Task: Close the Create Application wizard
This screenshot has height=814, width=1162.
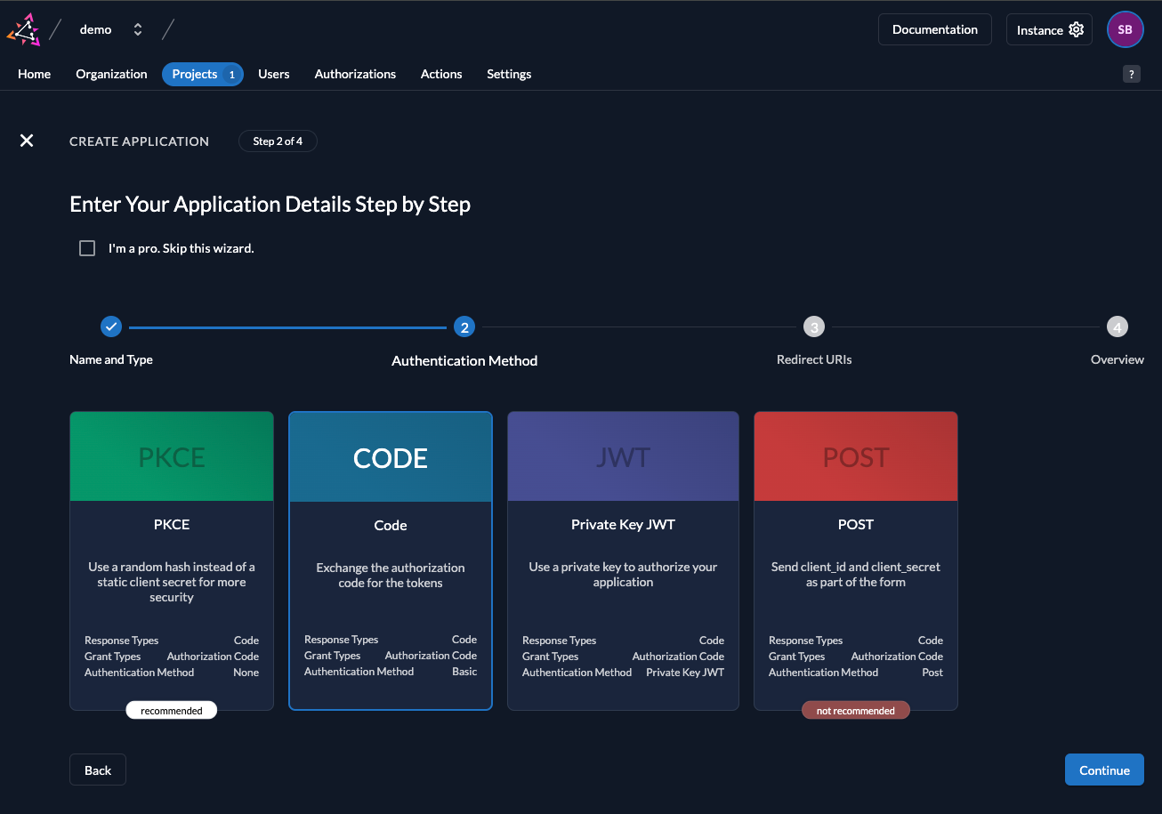Action: click(x=26, y=141)
